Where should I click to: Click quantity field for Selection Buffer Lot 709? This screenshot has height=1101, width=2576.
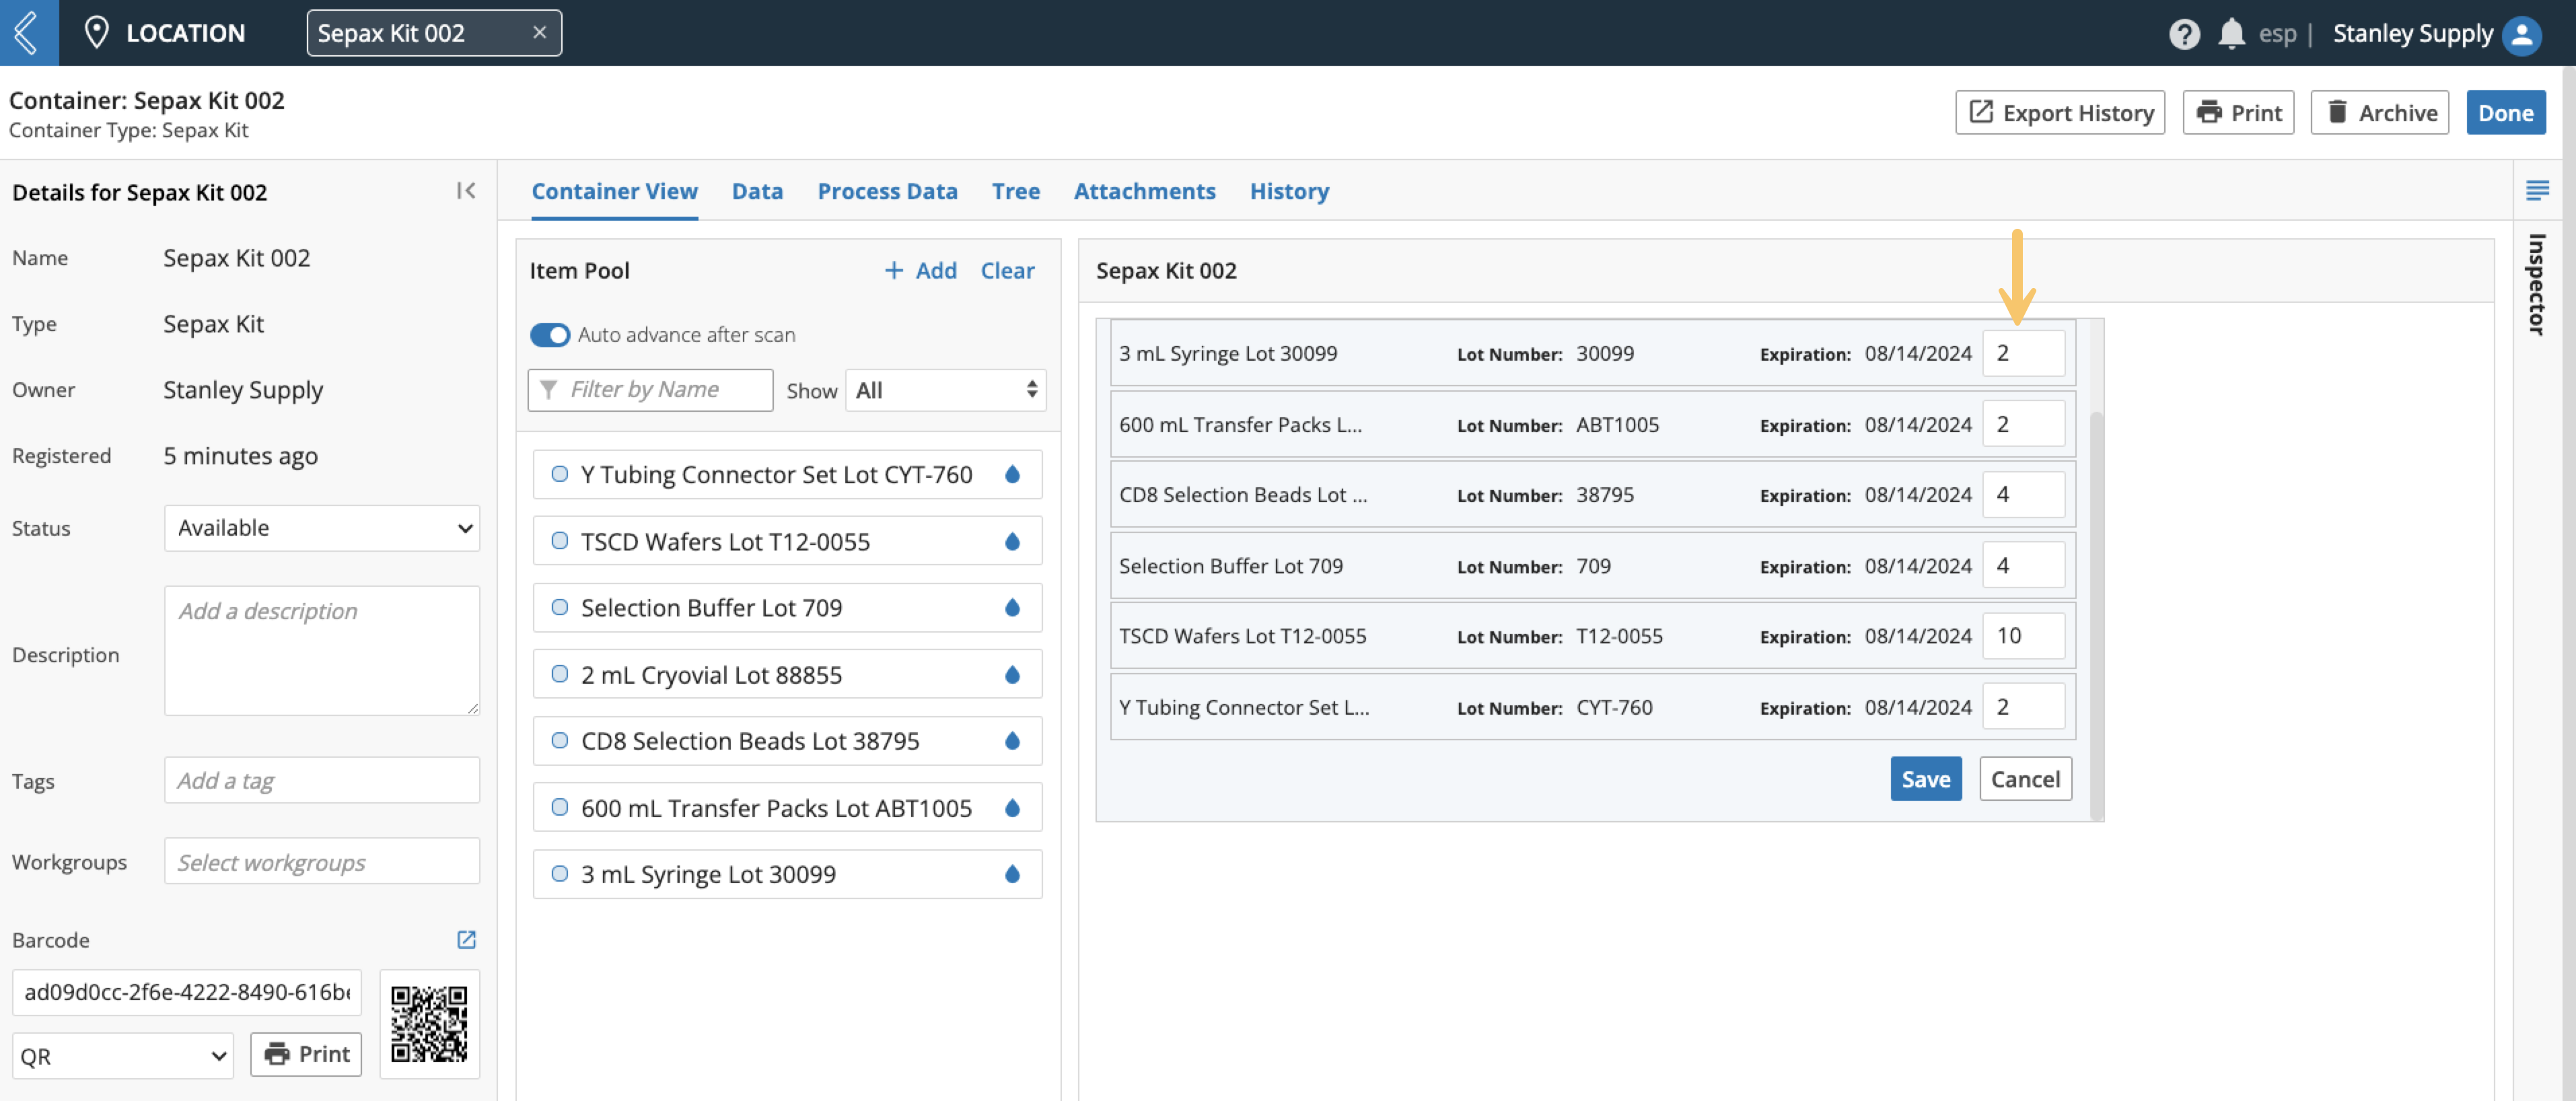(x=2024, y=565)
